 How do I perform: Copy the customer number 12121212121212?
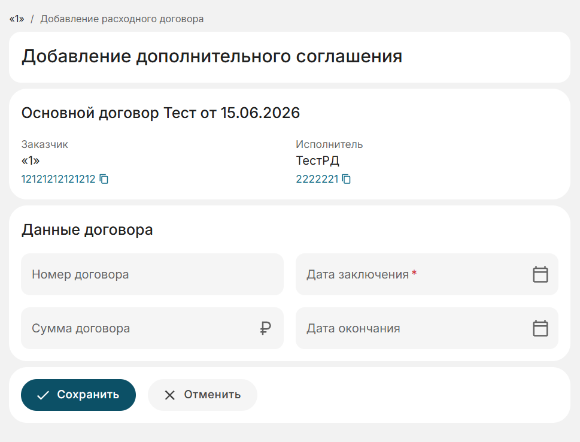click(104, 179)
